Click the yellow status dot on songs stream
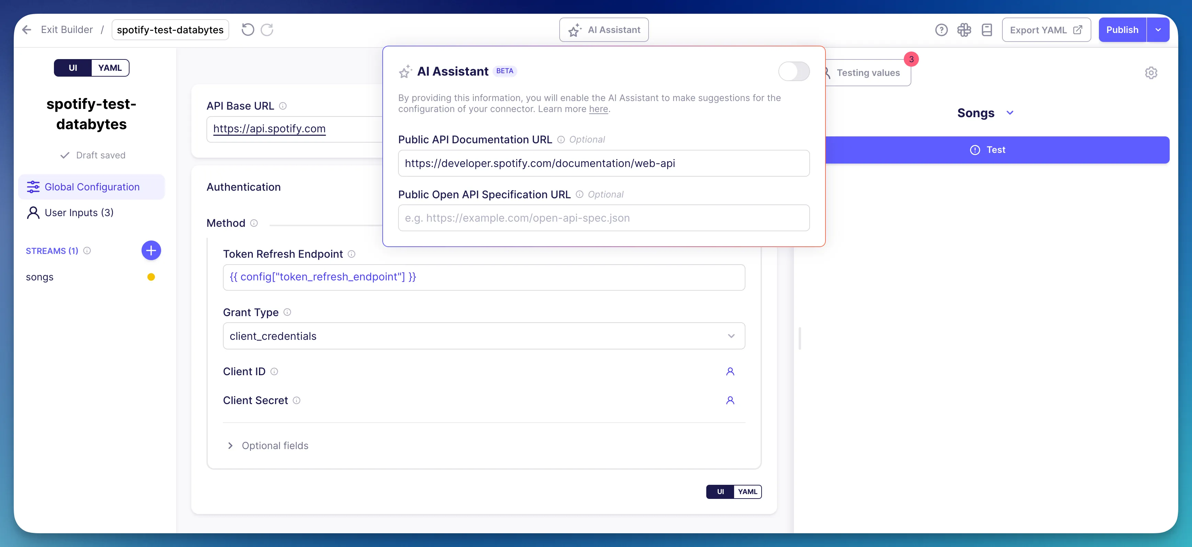This screenshot has width=1192, height=547. click(x=151, y=277)
